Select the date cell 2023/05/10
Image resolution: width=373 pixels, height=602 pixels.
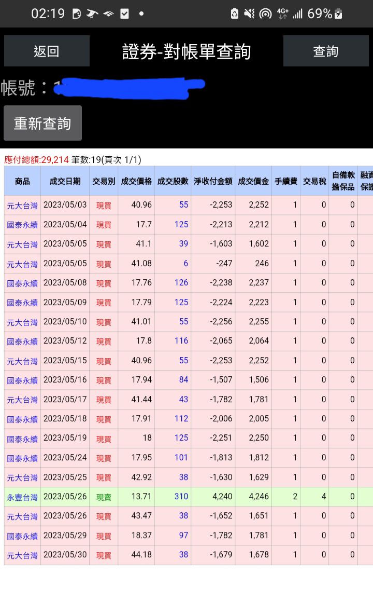(65, 321)
